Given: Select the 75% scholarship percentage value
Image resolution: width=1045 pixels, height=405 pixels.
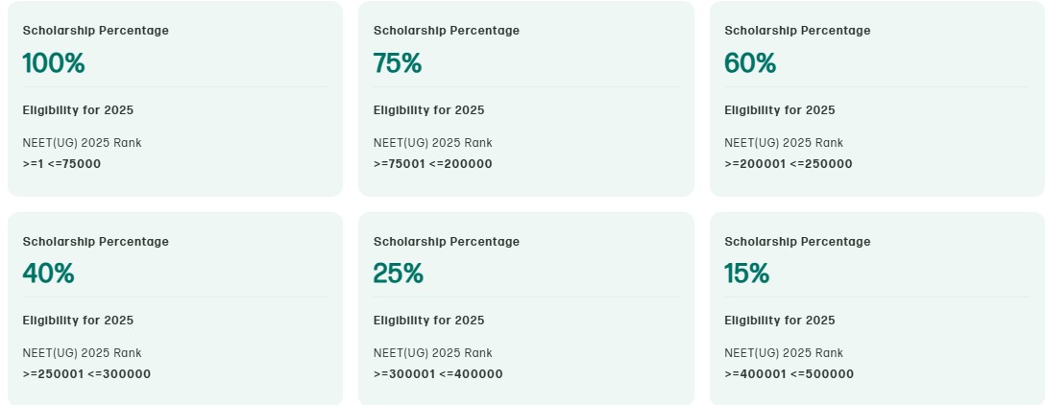Looking at the screenshot, I should 398,63.
